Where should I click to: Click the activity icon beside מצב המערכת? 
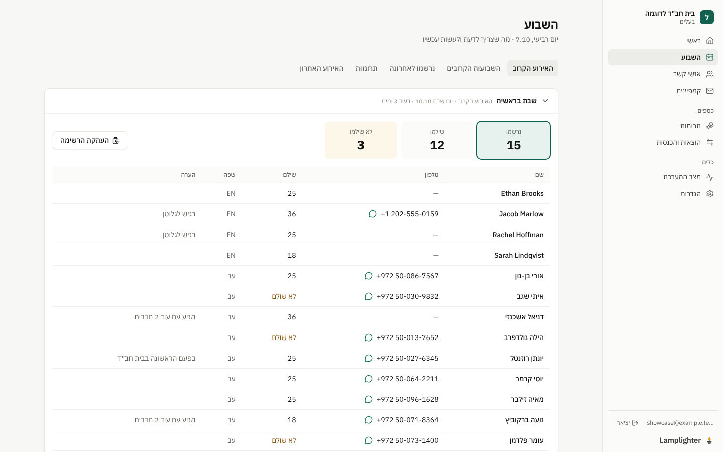coord(710,177)
